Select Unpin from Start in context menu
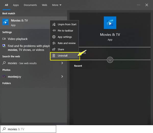Image resolution: width=153 pixels, height=133 pixels. tap(64, 24)
